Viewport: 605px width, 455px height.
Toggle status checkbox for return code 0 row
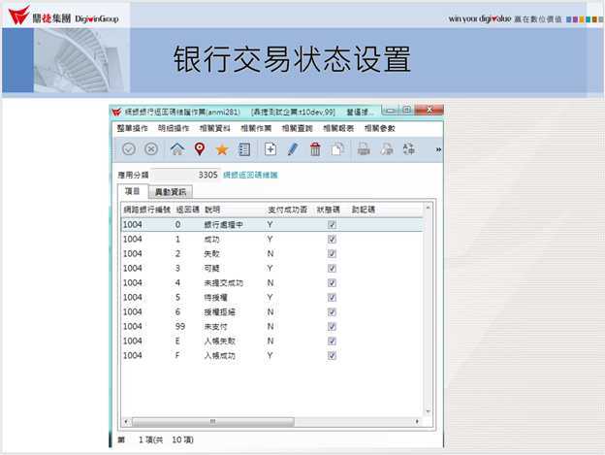point(332,225)
